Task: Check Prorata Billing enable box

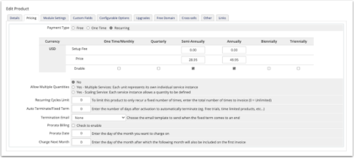Action: coord(73,126)
